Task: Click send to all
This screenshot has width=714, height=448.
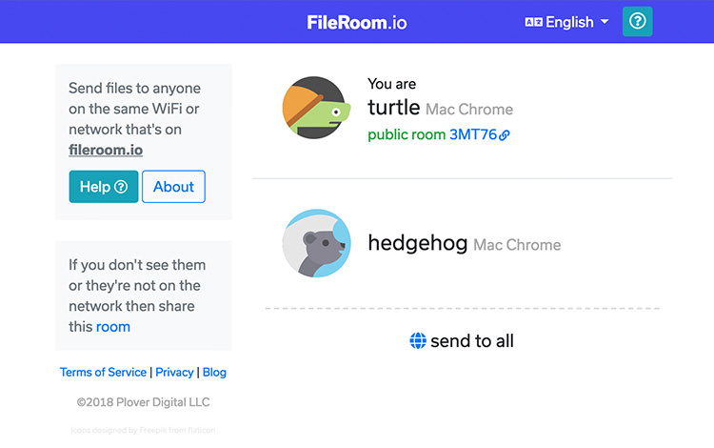Action: point(471,341)
